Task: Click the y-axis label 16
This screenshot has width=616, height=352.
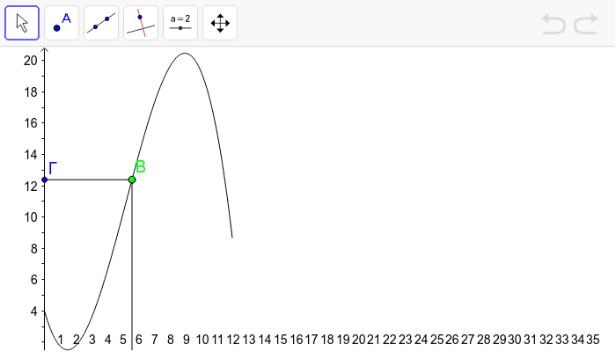Action: coord(31,123)
